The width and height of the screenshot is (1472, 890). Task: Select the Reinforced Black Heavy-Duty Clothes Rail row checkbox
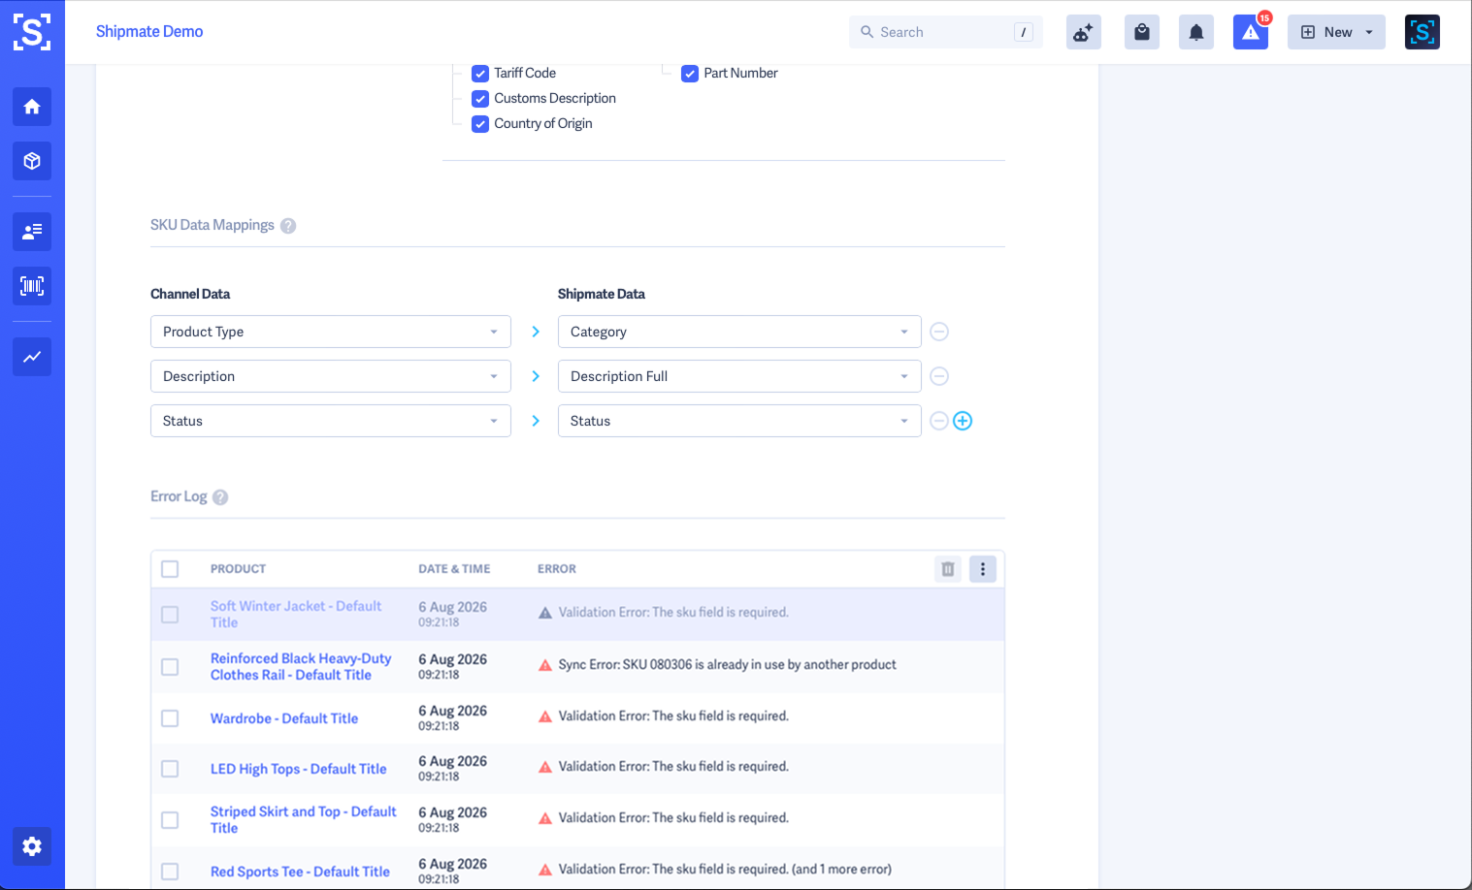(x=170, y=667)
